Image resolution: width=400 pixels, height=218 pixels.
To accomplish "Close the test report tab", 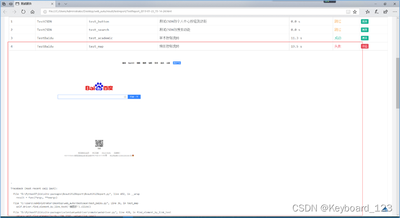I will (52, 4).
